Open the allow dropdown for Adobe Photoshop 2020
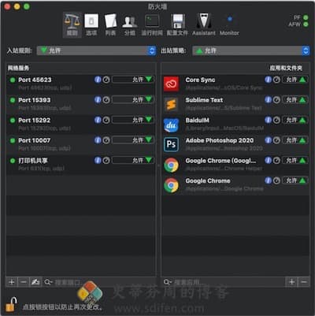Screen dimensions: 315x316 (295, 140)
